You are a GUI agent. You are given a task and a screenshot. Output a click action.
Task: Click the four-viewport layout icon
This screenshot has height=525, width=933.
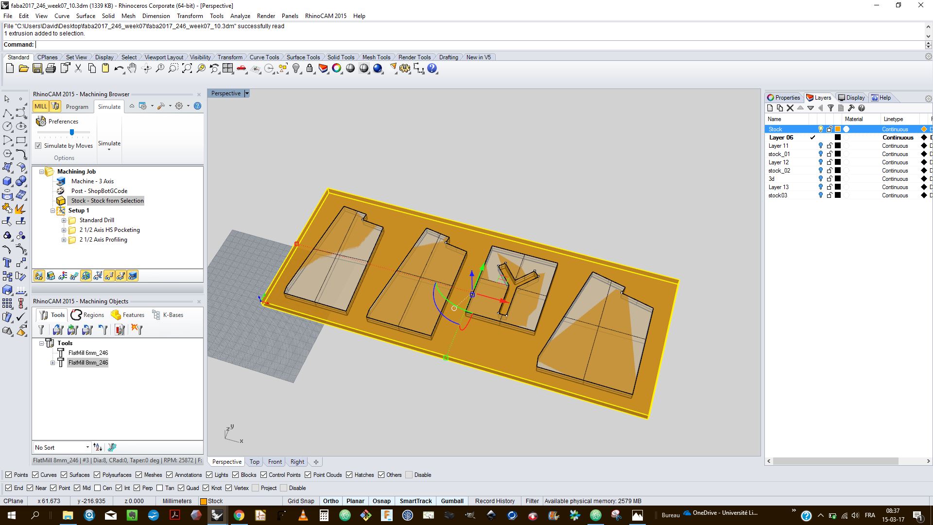pyautogui.click(x=228, y=69)
